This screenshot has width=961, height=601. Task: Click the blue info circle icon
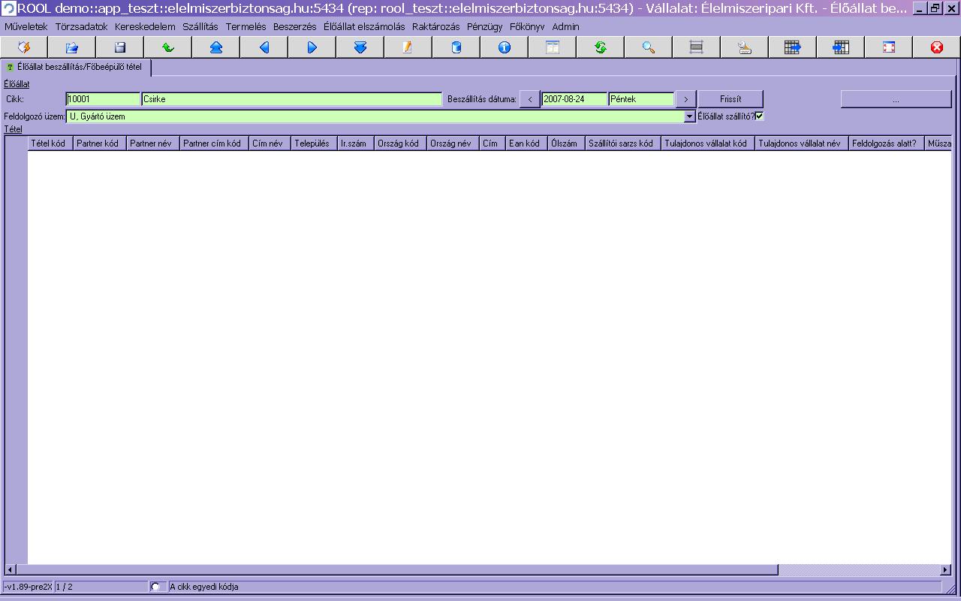tap(505, 47)
